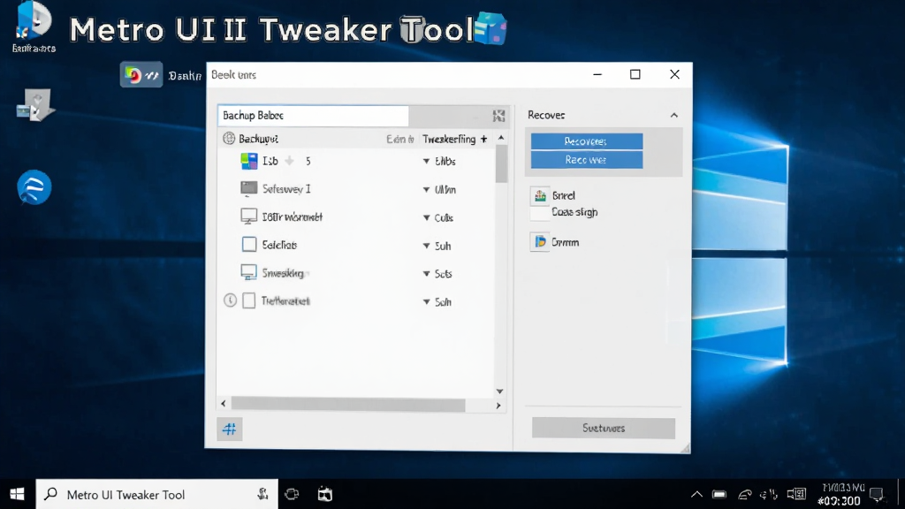Click the Backuput column header
Screen dimensions: 905x509
pos(258,139)
